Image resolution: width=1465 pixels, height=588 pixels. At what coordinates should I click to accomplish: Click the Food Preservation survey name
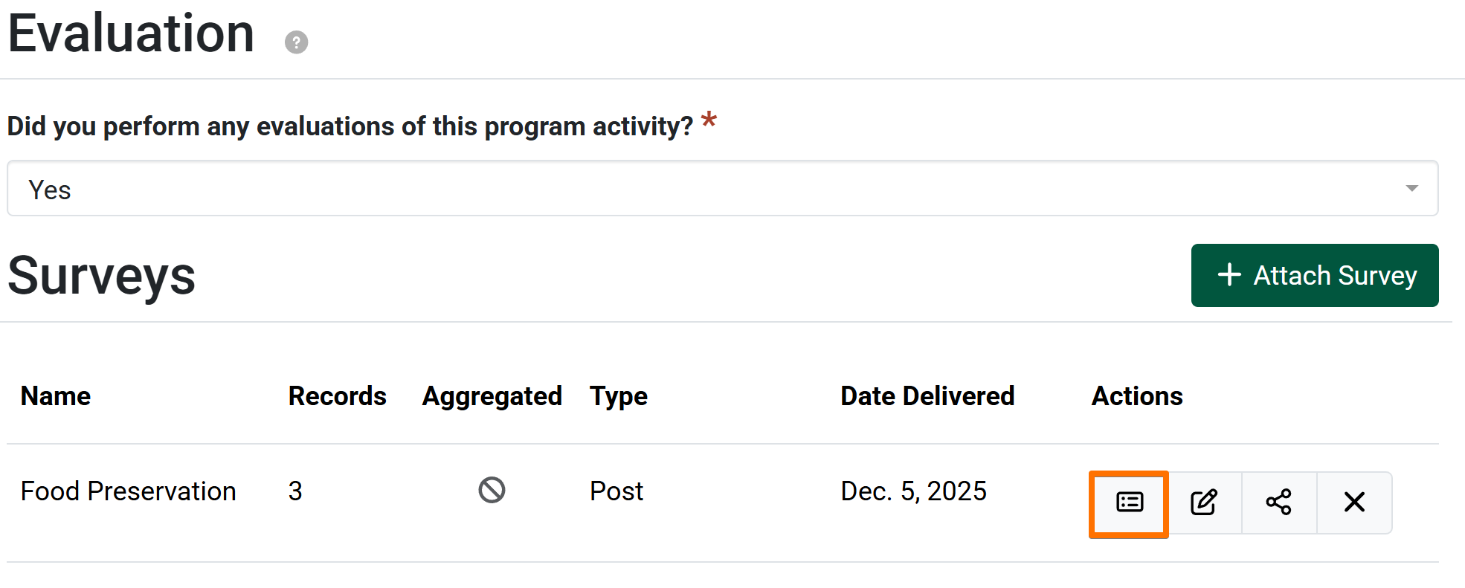click(x=128, y=491)
